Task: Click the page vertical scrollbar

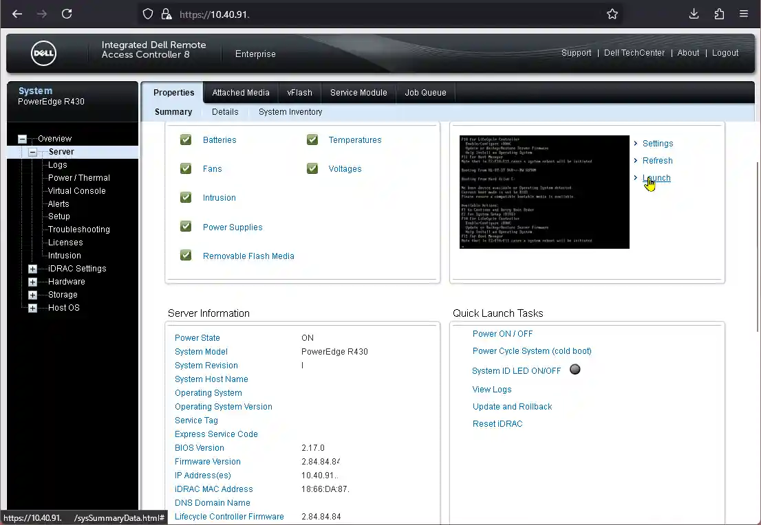Action: [x=758, y=247]
